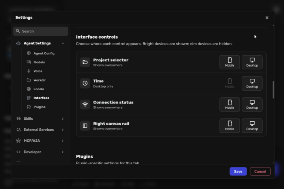Close the Settings dialog with X
The width and height of the screenshot is (284, 189).
coord(267,18)
